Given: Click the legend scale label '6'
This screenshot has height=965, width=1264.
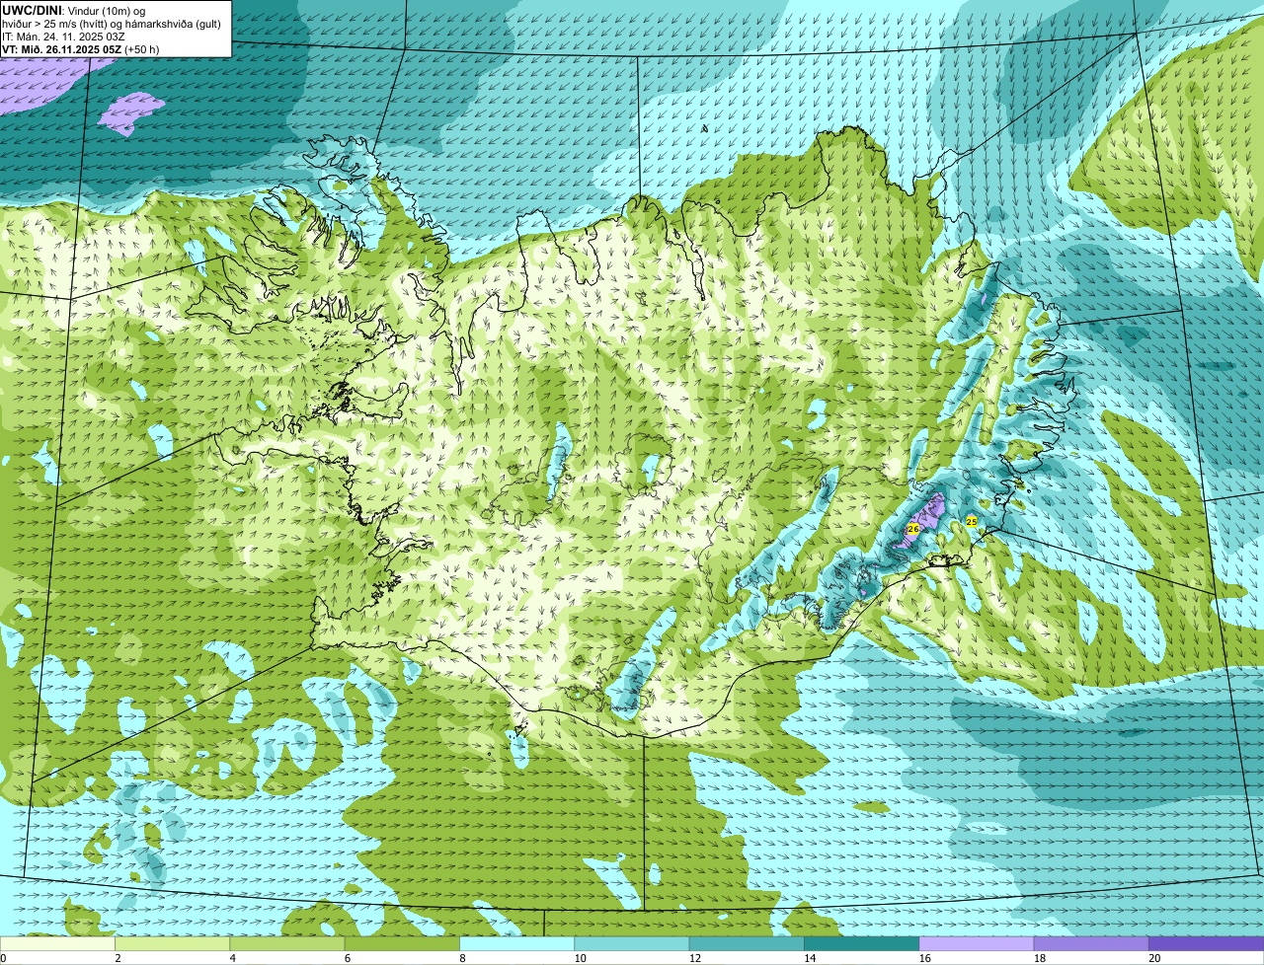Looking at the screenshot, I should coord(348,958).
